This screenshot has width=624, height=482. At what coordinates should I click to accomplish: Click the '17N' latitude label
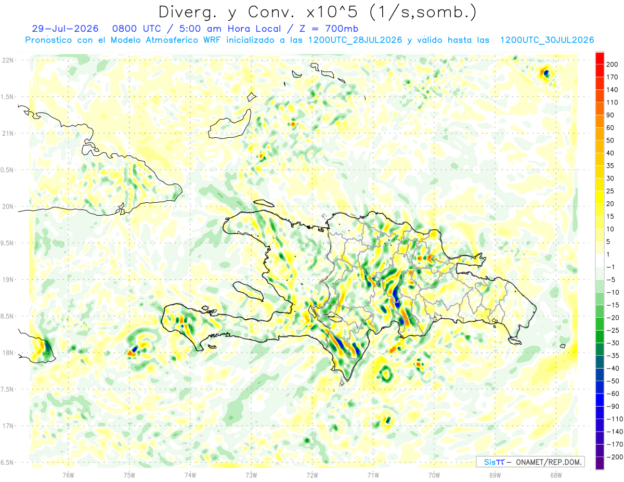pos(8,426)
